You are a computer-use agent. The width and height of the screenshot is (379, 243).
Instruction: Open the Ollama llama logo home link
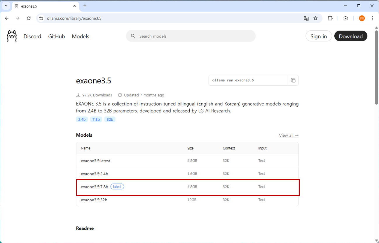click(x=12, y=36)
